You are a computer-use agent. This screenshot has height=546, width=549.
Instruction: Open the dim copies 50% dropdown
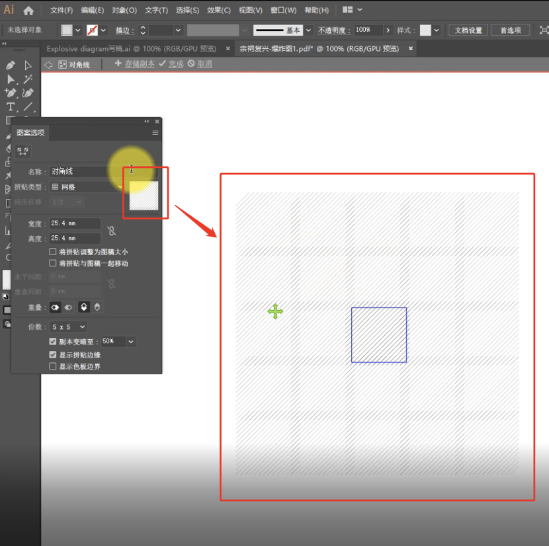[131, 342]
